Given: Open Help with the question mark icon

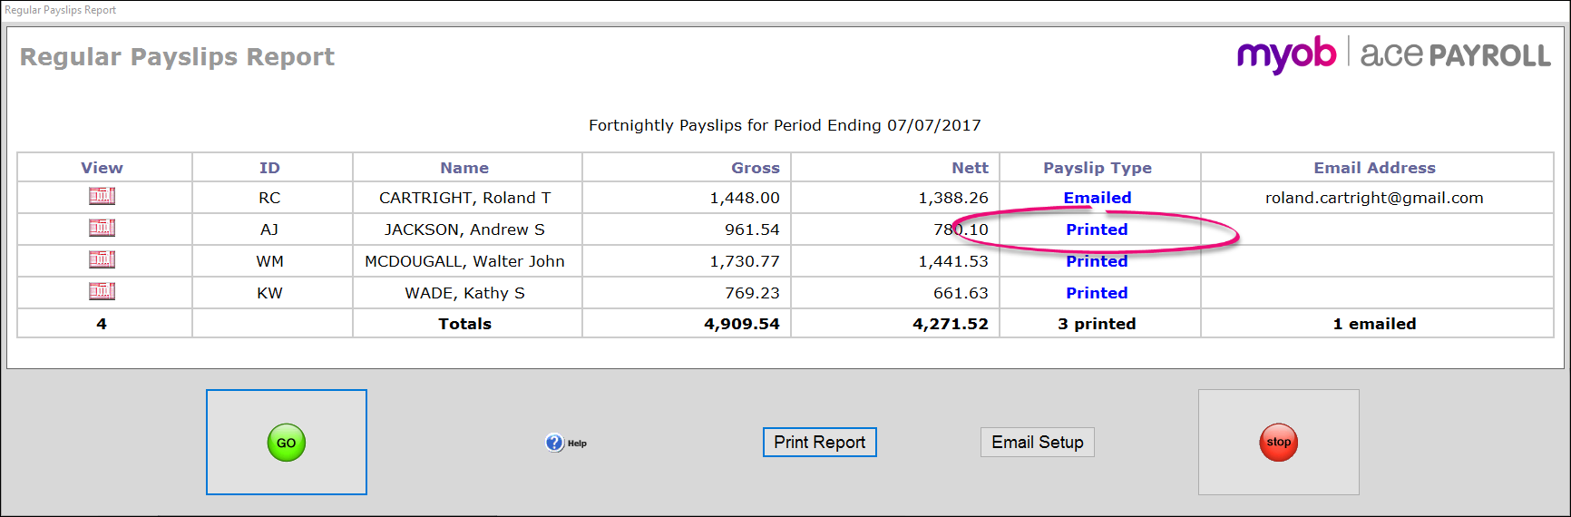Looking at the screenshot, I should click(555, 443).
